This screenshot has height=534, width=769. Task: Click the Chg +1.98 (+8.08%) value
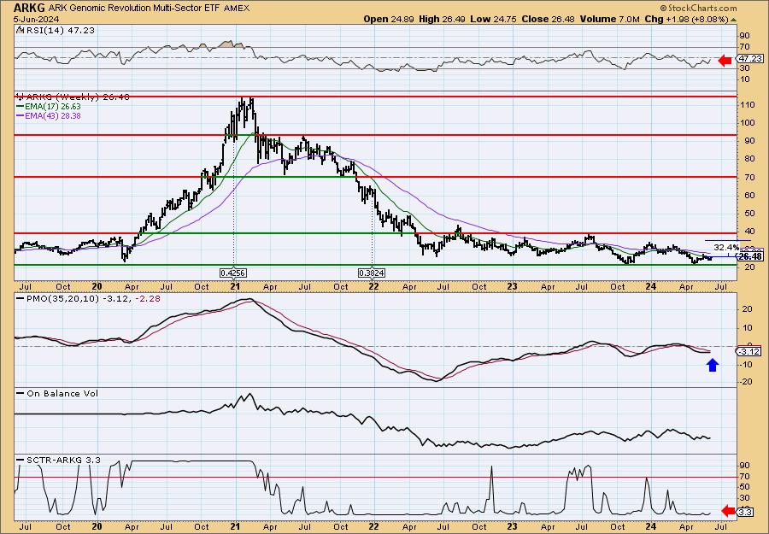(x=687, y=19)
